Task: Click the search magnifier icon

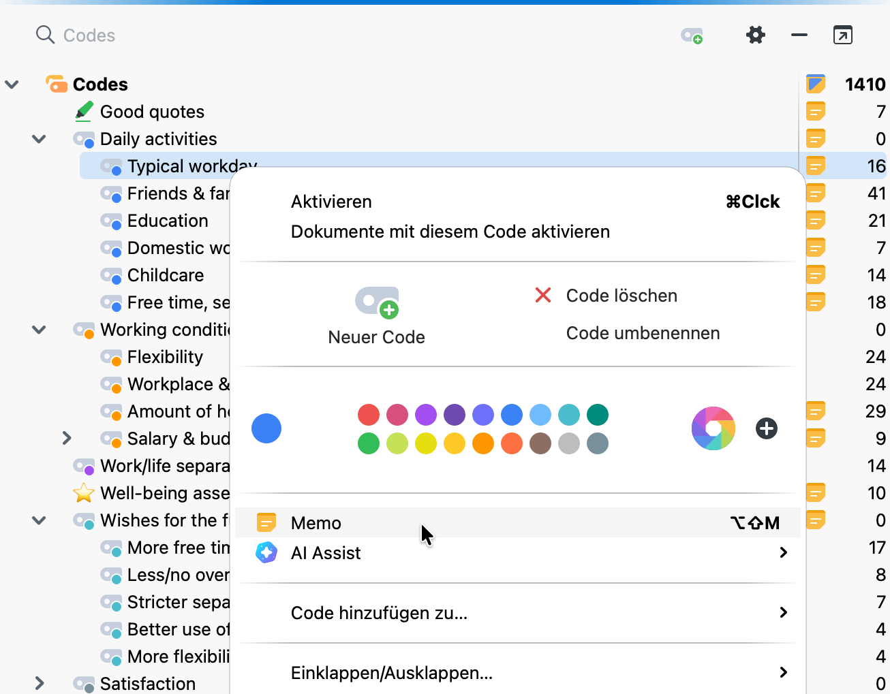Action: tap(45, 35)
